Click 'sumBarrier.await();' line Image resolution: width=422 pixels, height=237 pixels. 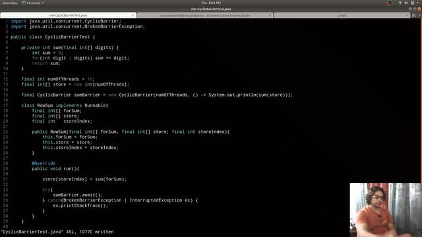[78, 195]
